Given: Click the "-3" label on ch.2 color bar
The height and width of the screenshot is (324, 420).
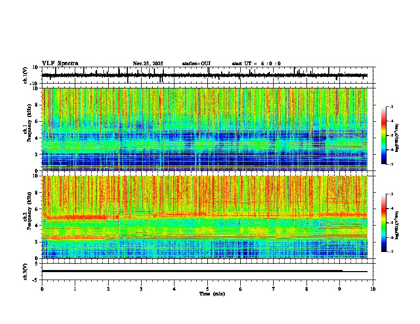Looking at the screenshot, I should click(x=391, y=194).
